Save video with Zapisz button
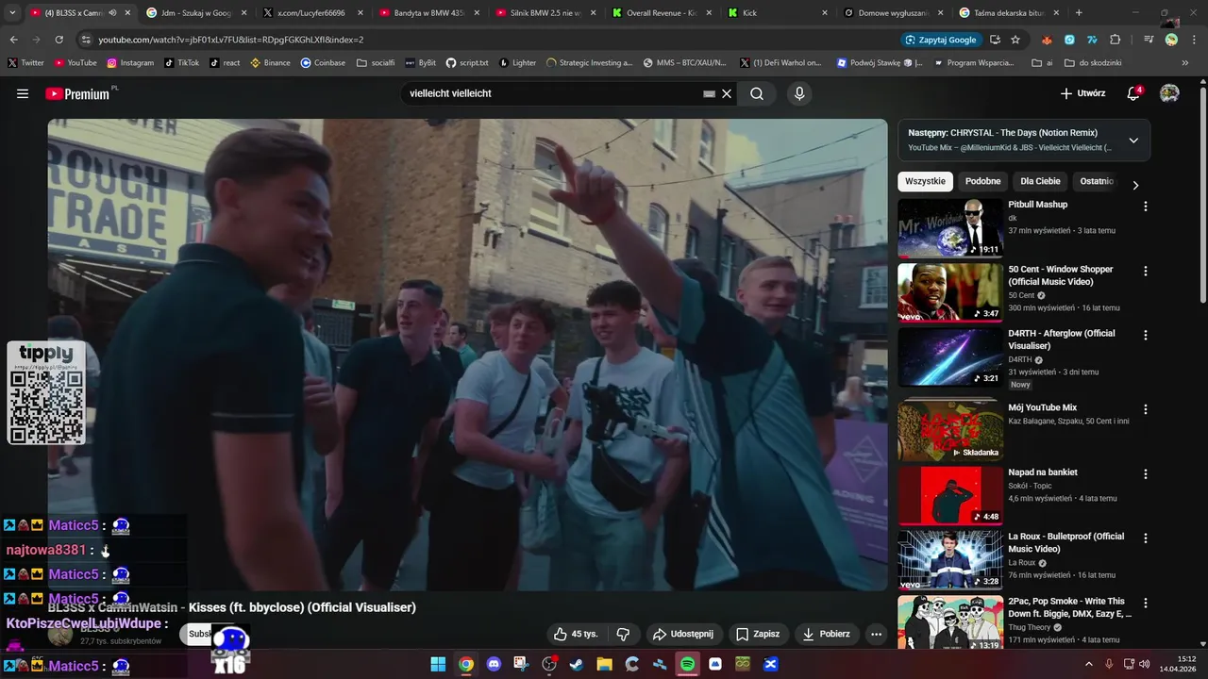 [758, 634]
